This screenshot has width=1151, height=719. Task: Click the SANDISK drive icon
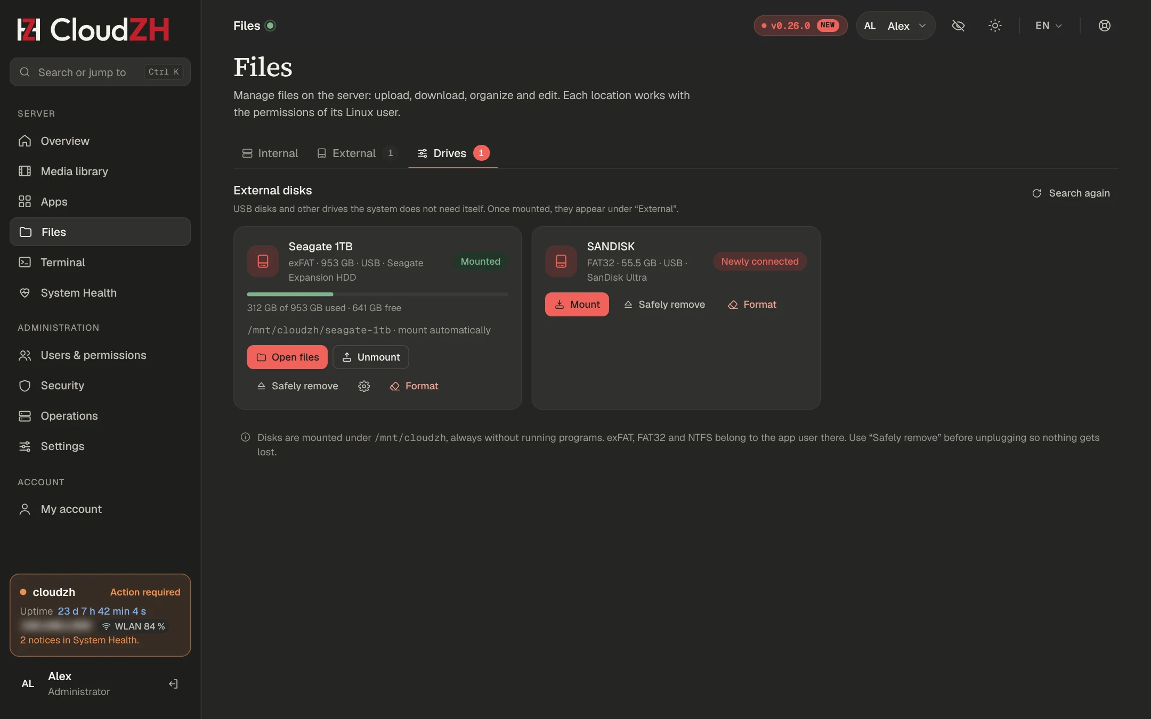pos(561,261)
